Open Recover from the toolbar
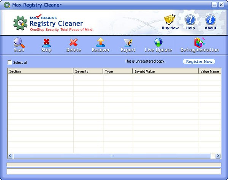 tap(101, 45)
